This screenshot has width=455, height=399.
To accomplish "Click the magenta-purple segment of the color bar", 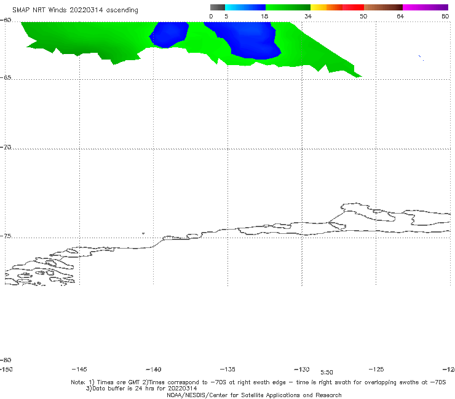I will [425, 7].
